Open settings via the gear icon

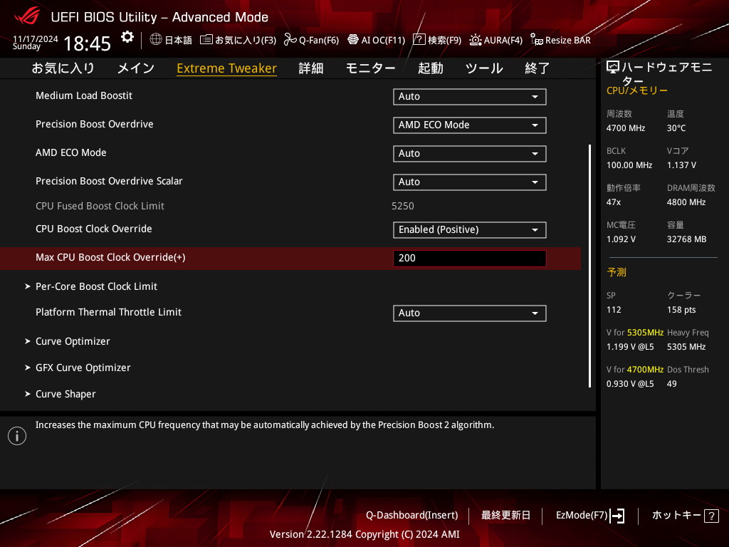coord(127,37)
